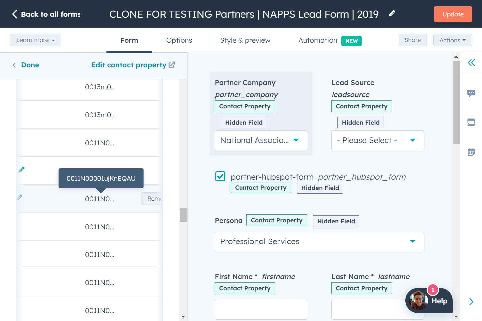Click the blue pencil edit icon in option list

tap(22, 170)
